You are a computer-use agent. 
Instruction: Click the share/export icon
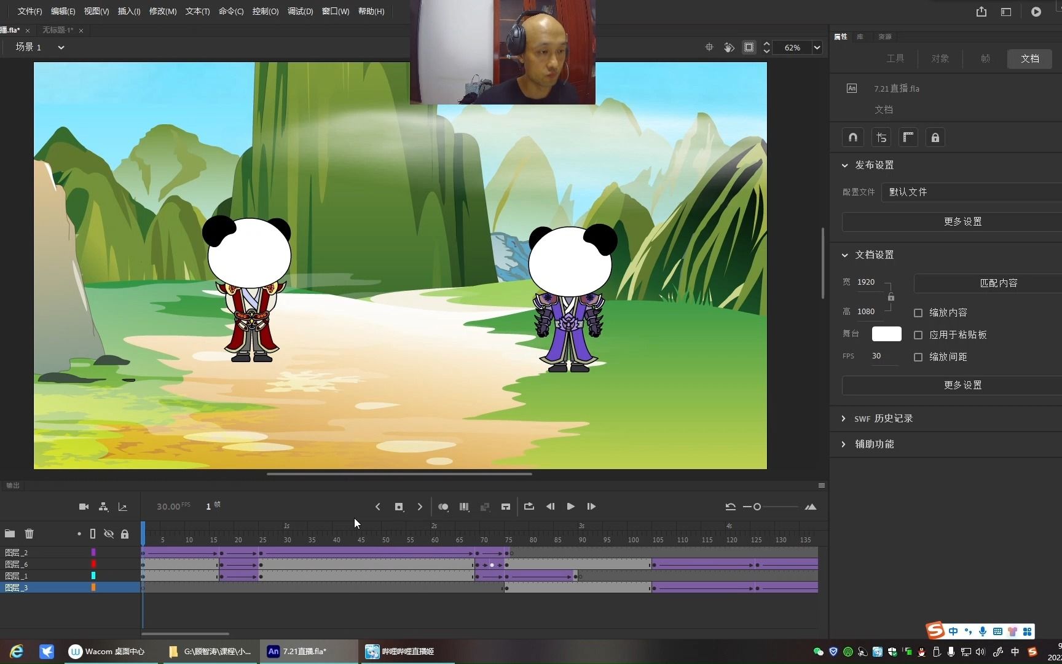981,12
